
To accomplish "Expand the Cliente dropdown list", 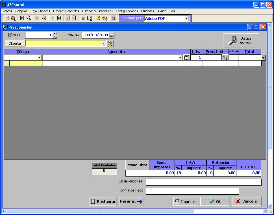I will (x=104, y=43).
